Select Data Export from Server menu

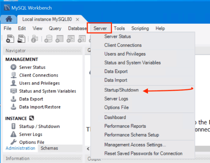pyautogui.click(x=116, y=72)
